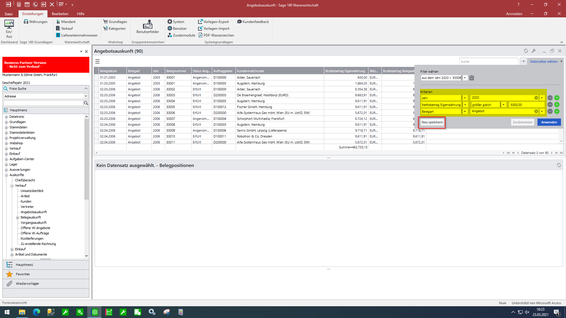
Task: Open the Wiedervorlagen navigation pane
Action: [46, 284]
